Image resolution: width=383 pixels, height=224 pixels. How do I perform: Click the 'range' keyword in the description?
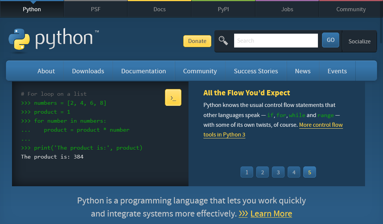[x=326, y=115]
